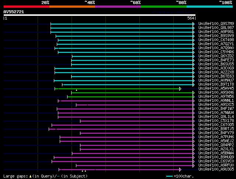Select the UniRef100_B6SUS5 label
This screenshot has height=179, width=236.
[216, 64]
